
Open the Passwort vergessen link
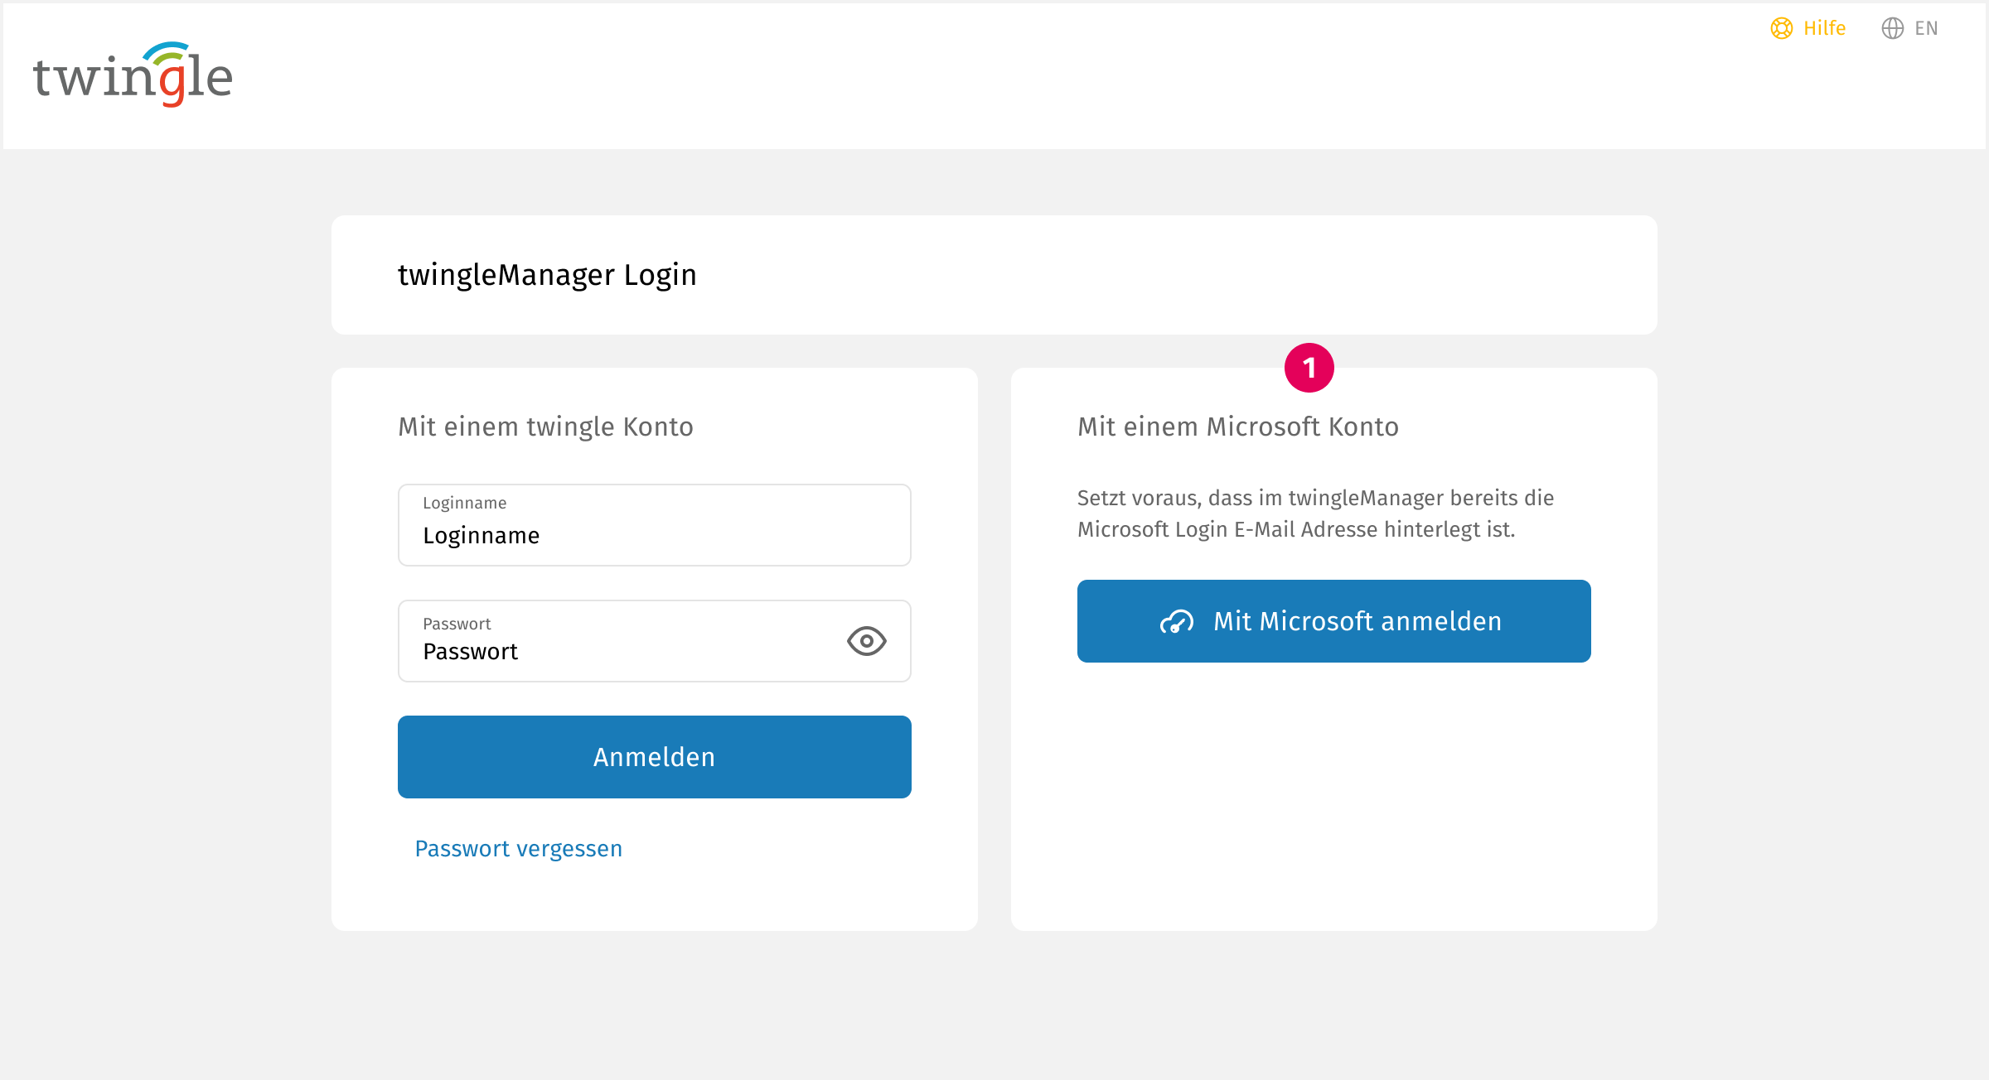click(518, 848)
